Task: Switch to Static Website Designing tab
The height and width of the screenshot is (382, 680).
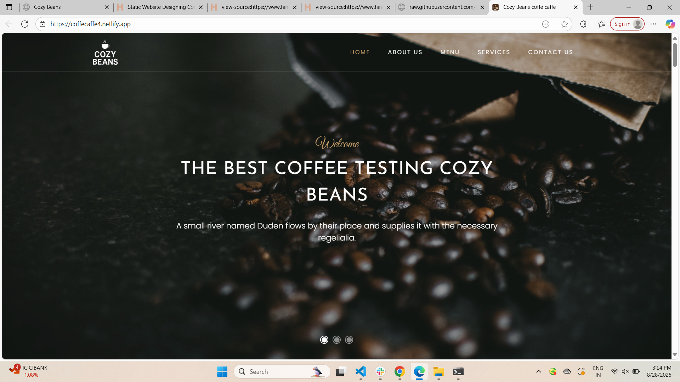Action: [160, 7]
